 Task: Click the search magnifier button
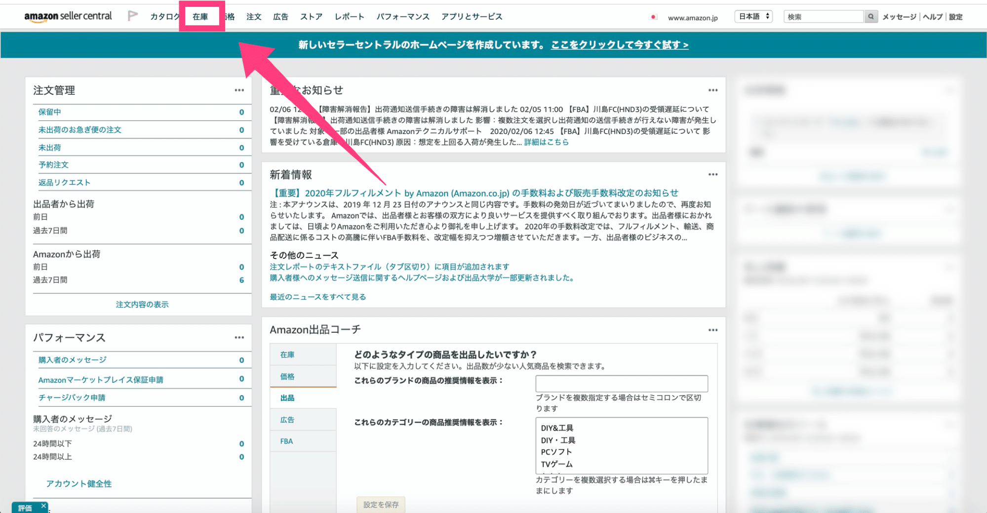click(871, 17)
